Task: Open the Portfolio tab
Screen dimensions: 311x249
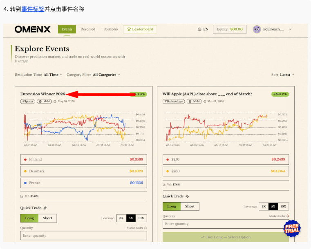Action: pos(111,29)
